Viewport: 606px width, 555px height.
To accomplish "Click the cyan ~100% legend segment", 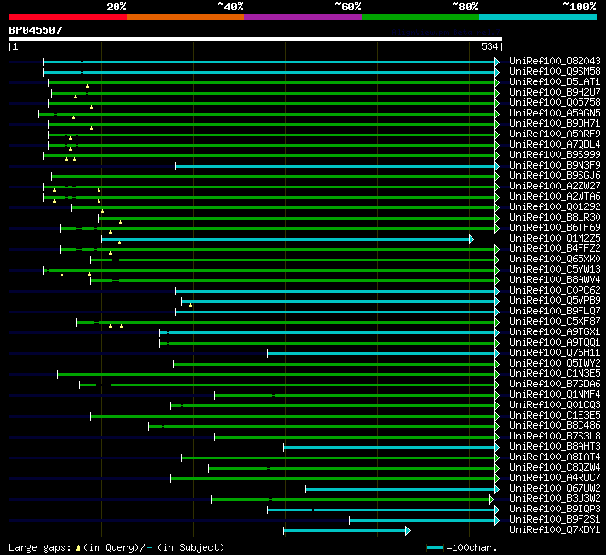I will (x=538, y=17).
